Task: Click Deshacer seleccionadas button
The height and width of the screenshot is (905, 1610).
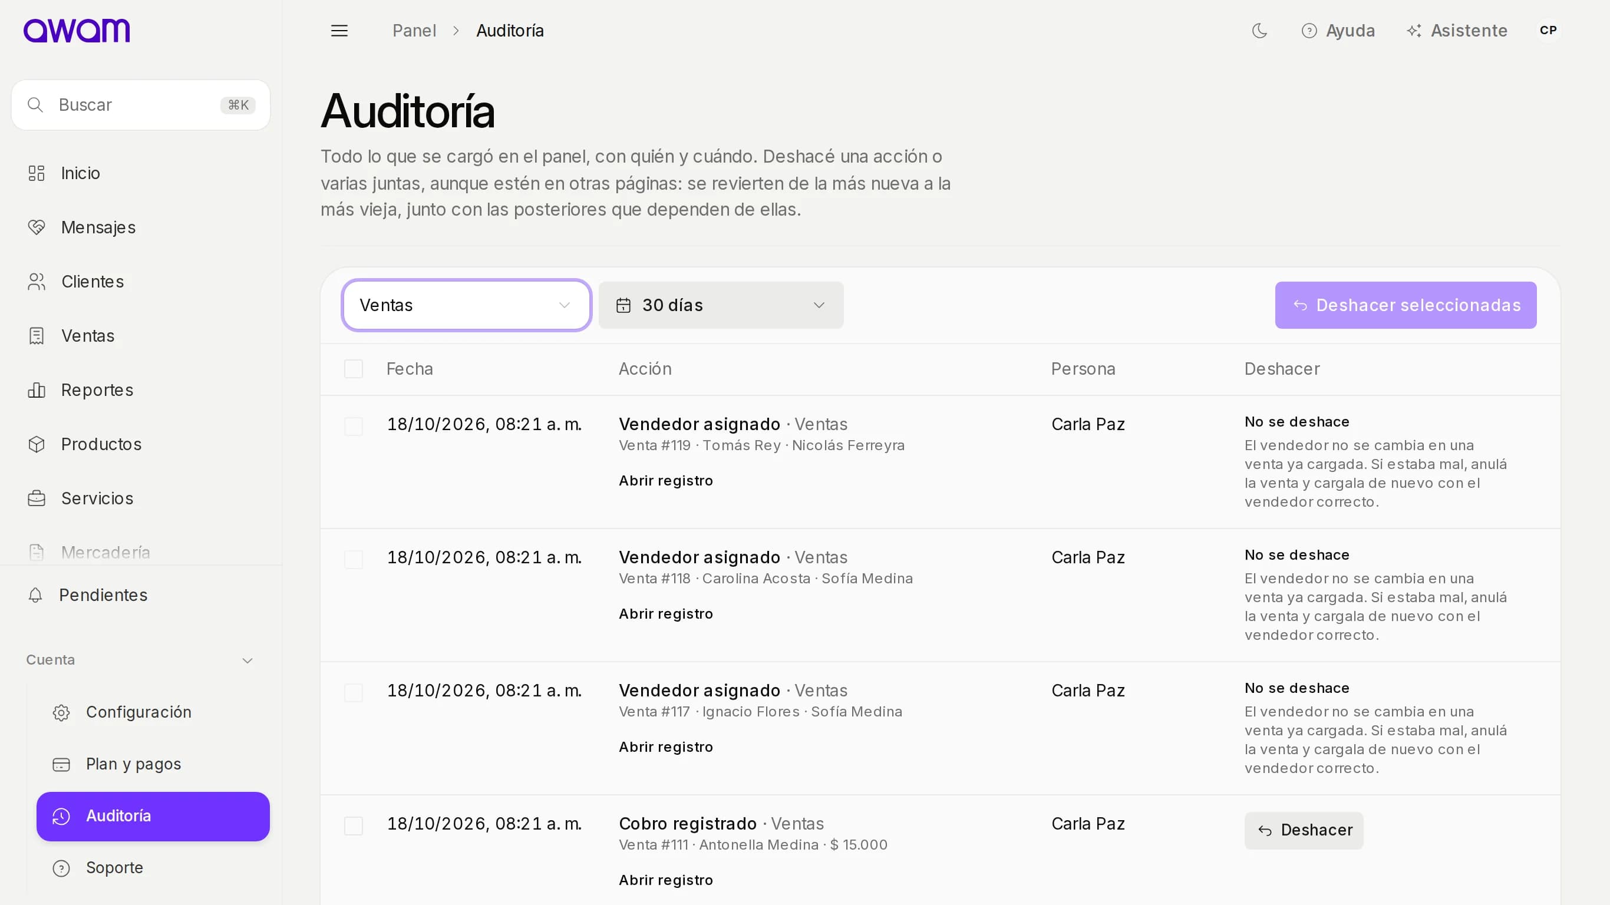Action: (x=1406, y=305)
